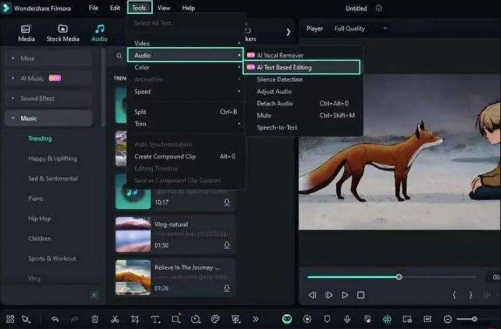Image resolution: width=501 pixels, height=329 pixels.
Task: Open the Full Quality dropdown
Action: click(x=361, y=28)
